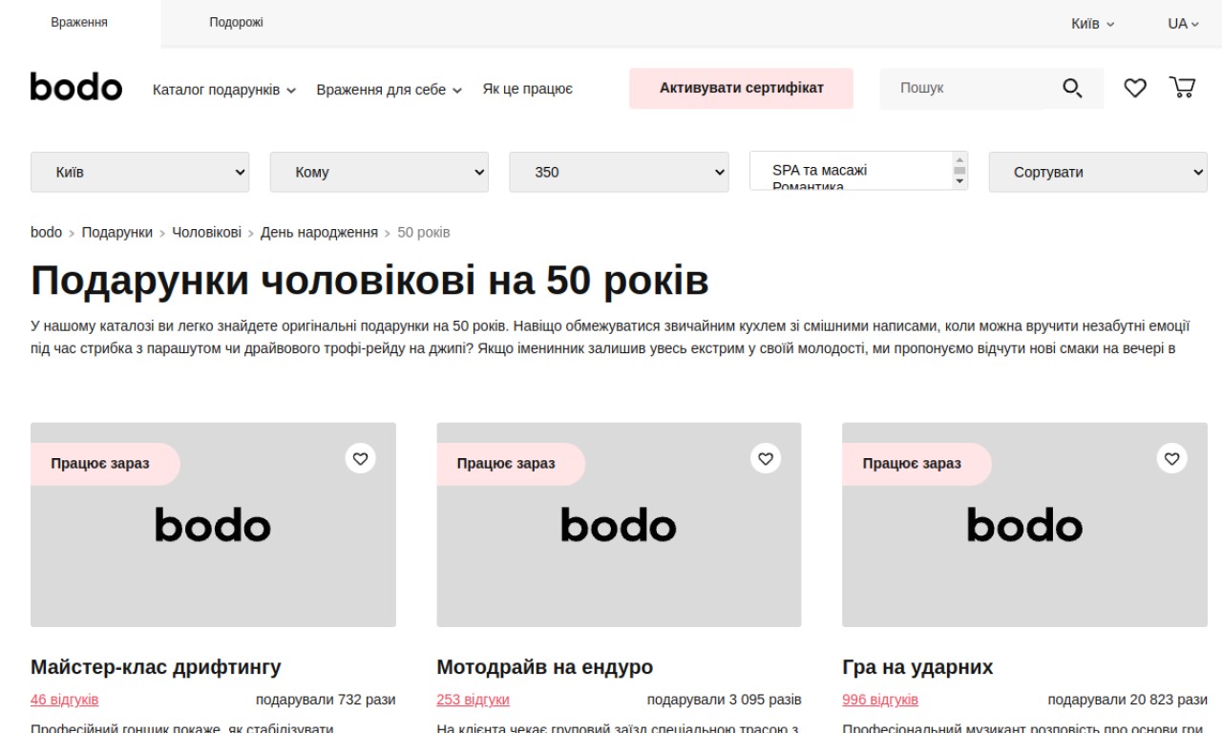The width and height of the screenshot is (1222, 733).
Task: Go to Чоловікові breadcrumb link
Action: pyautogui.click(x=206, y=232)
